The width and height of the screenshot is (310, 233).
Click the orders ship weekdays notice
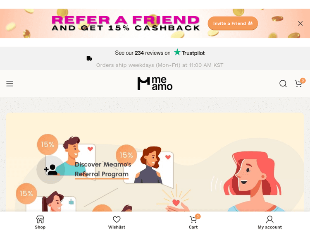point(160,65)
